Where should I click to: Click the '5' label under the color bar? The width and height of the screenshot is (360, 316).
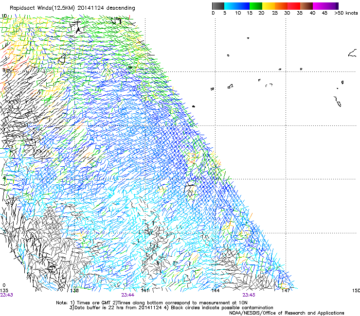225,13
